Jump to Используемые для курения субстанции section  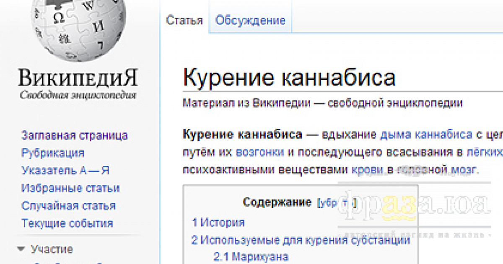click(301, 240)
